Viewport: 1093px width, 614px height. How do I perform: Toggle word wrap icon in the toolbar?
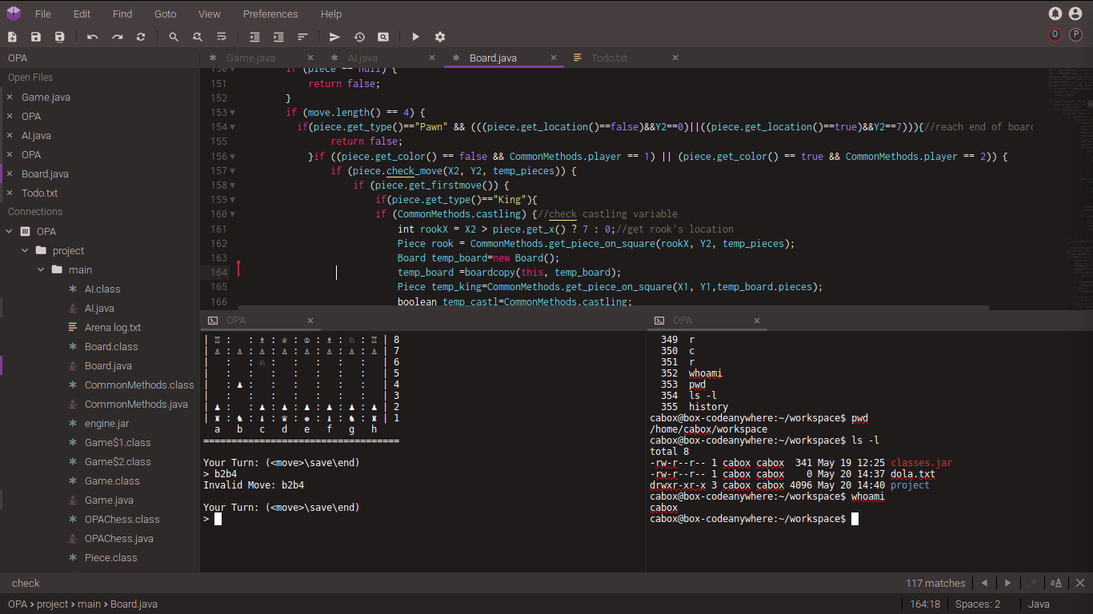coord(222,37)
